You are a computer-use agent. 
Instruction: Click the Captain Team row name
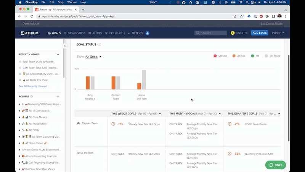90,123
